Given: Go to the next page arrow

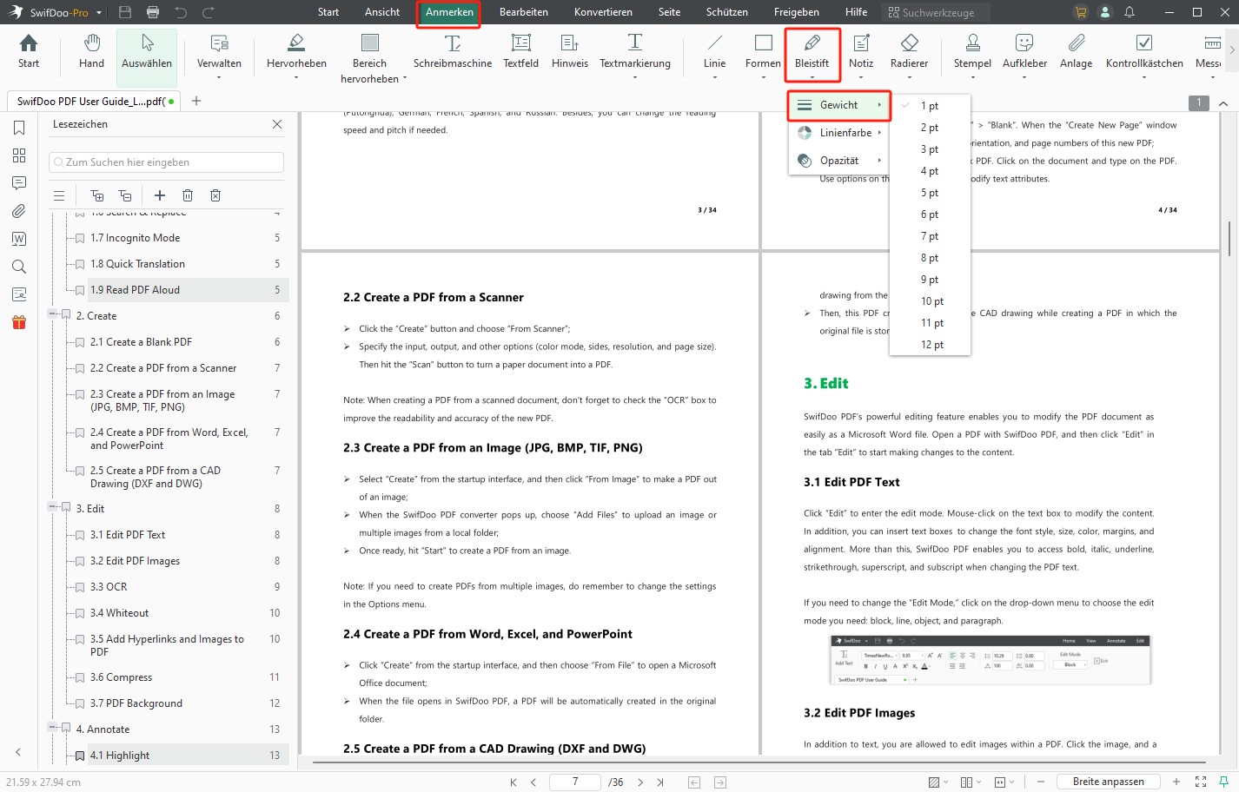Looking at the screenshot, I should pos(640,782).
